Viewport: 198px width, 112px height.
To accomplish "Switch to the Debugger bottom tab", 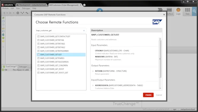I will (23, 67).
